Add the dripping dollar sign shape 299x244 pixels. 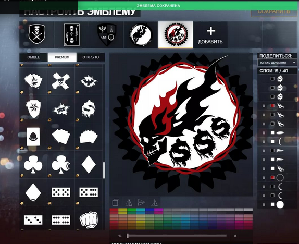click(x=88, y=109)
